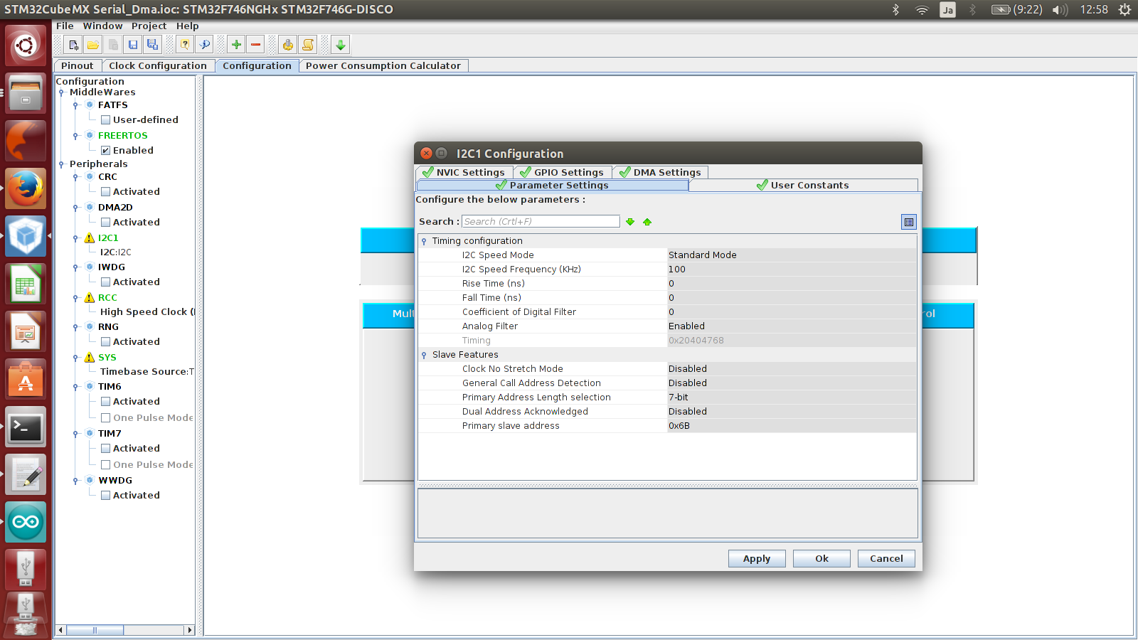Click the Generate Code gear icon
This screenshot has width=1138, height=640.
pos(287,45)
